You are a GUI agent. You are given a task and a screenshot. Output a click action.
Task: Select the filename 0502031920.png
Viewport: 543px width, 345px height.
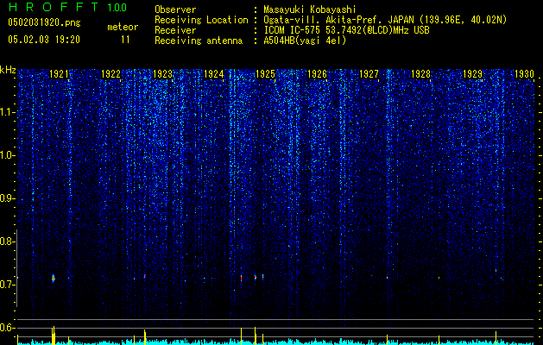(44, 22)
